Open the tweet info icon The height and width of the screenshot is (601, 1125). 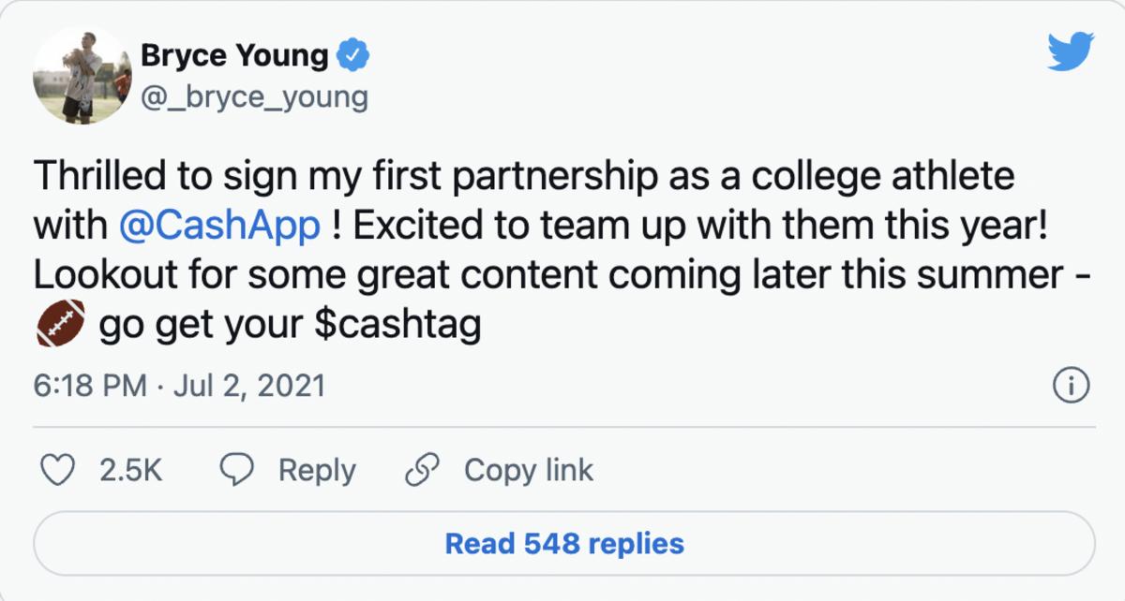(1071, 385)
